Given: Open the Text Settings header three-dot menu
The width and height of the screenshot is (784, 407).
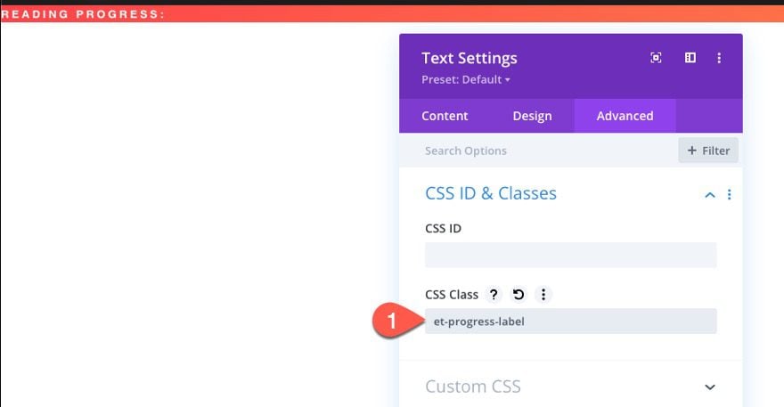Looking at the screenshot, I should [719, 58].
